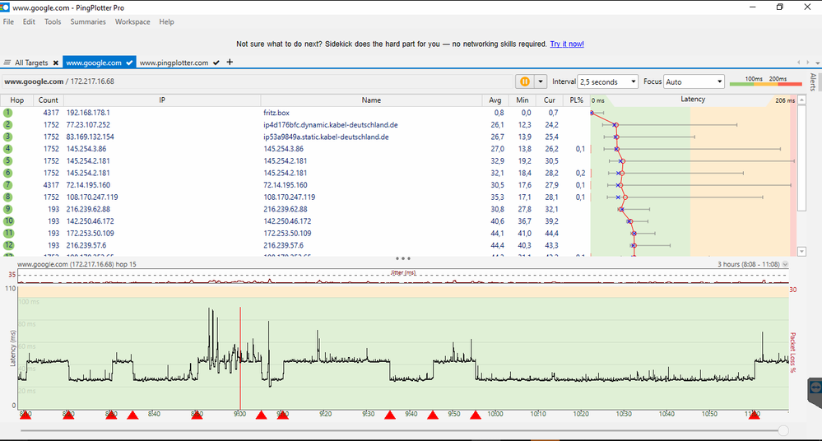This screenshot has width=822, height=441.
Task: Click the Cur column header
Action: (550, 100)
